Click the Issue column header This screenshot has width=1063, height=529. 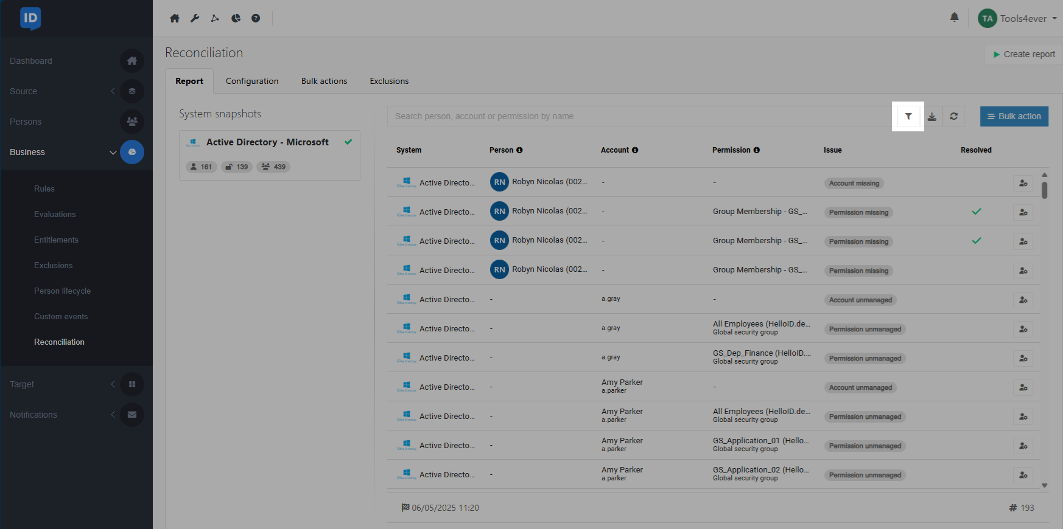pyautogui.click(x=832, y=150)
